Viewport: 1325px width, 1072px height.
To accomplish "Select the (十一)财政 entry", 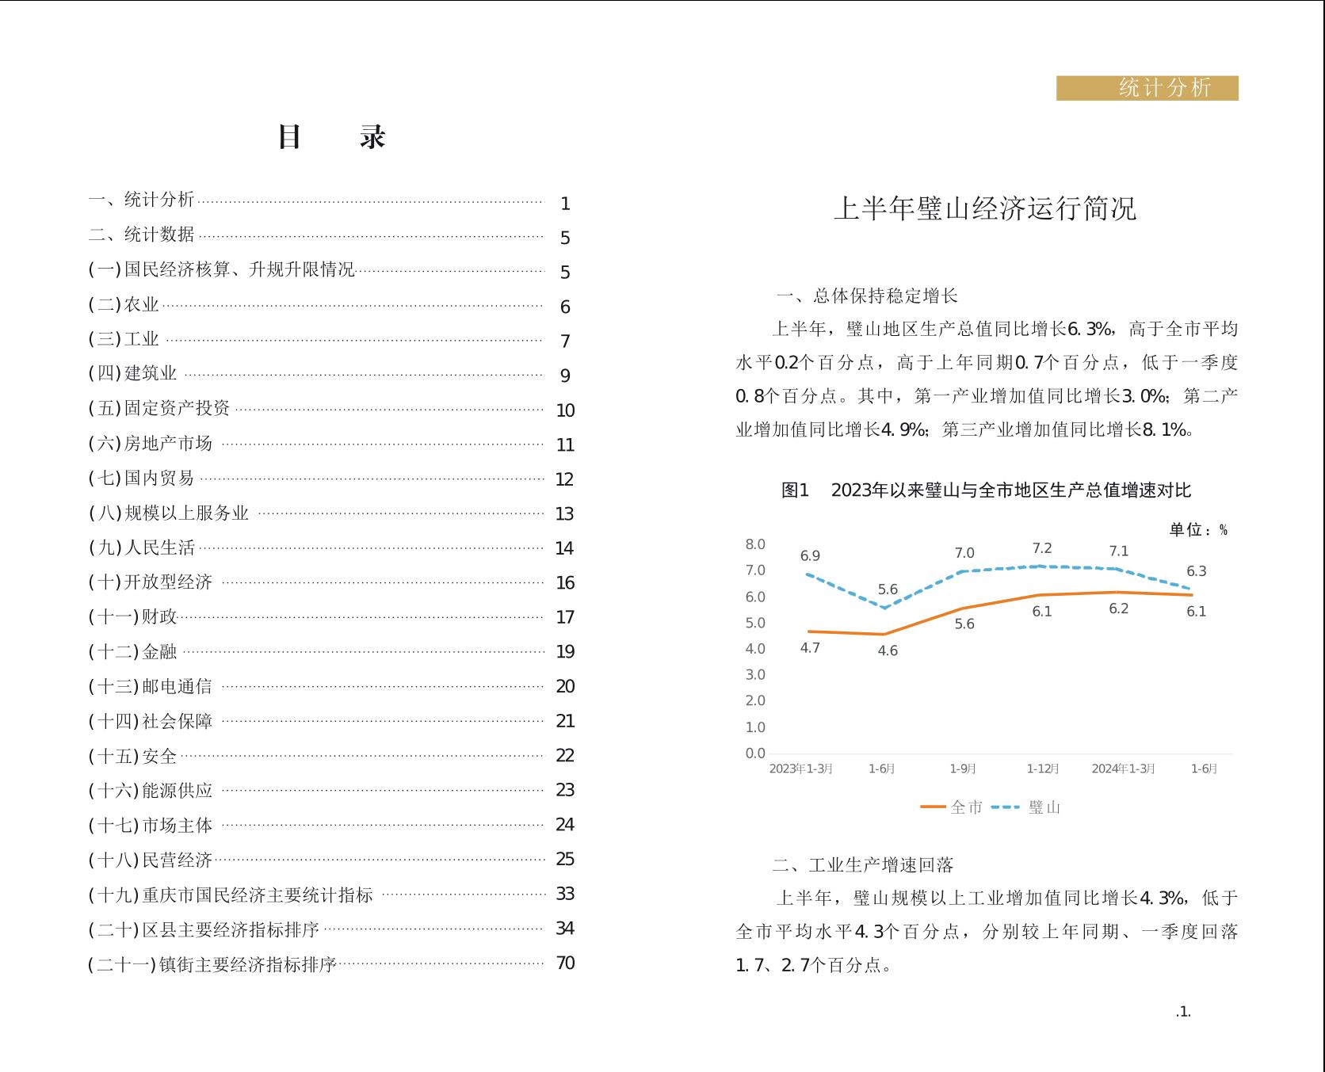I will click(331, 616).
